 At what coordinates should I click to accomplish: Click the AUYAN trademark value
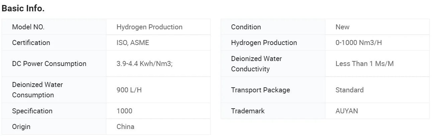pos(347,111)
